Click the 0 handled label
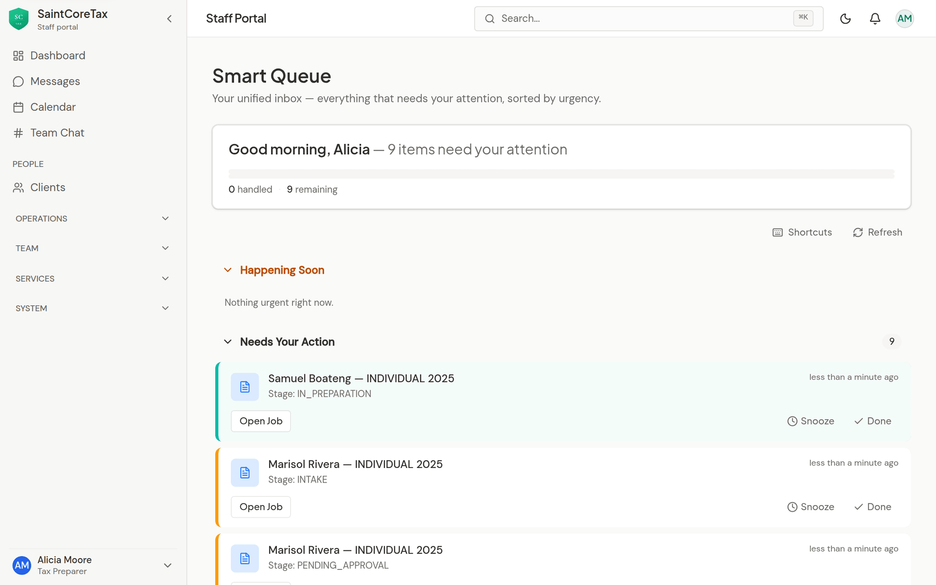The image size is (936, 585). tap(250, 189)
